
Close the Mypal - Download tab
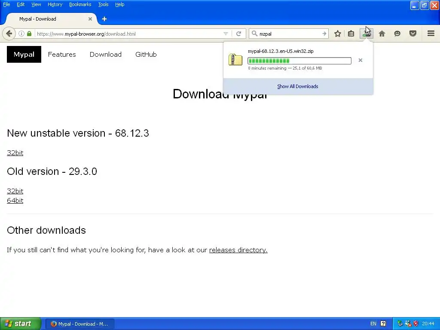click(90, 19)
